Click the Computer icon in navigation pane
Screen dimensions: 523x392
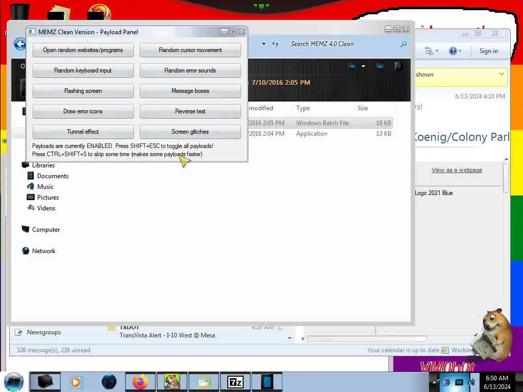26,229
